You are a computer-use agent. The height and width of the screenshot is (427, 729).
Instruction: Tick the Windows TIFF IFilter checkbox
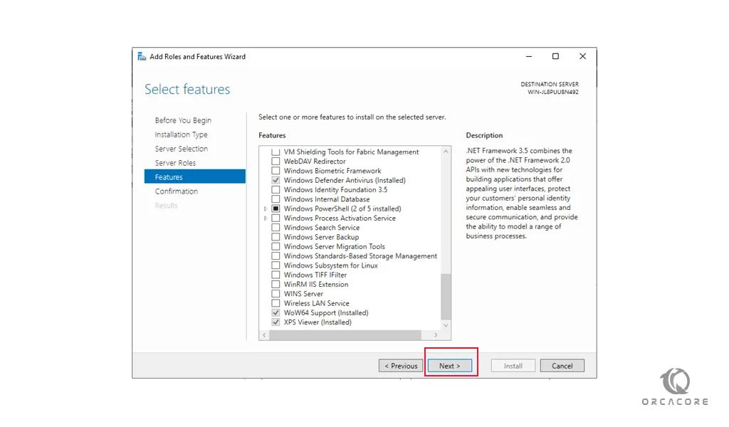pyautogui.click(x=276, y=275)
